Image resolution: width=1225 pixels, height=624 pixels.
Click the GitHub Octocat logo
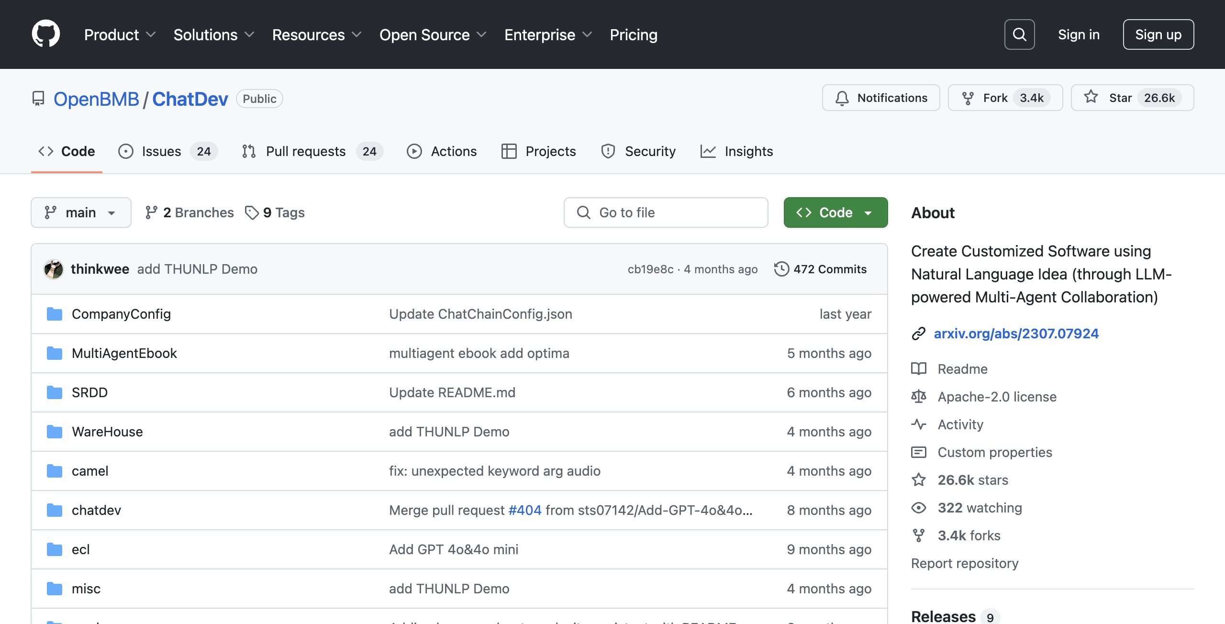(x=46, y=34)
